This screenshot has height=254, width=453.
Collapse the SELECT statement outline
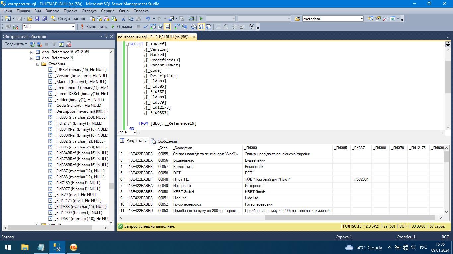pos(127,44)
